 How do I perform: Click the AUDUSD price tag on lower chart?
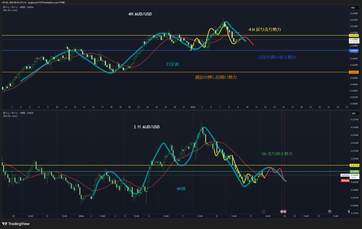click(345, 175)
